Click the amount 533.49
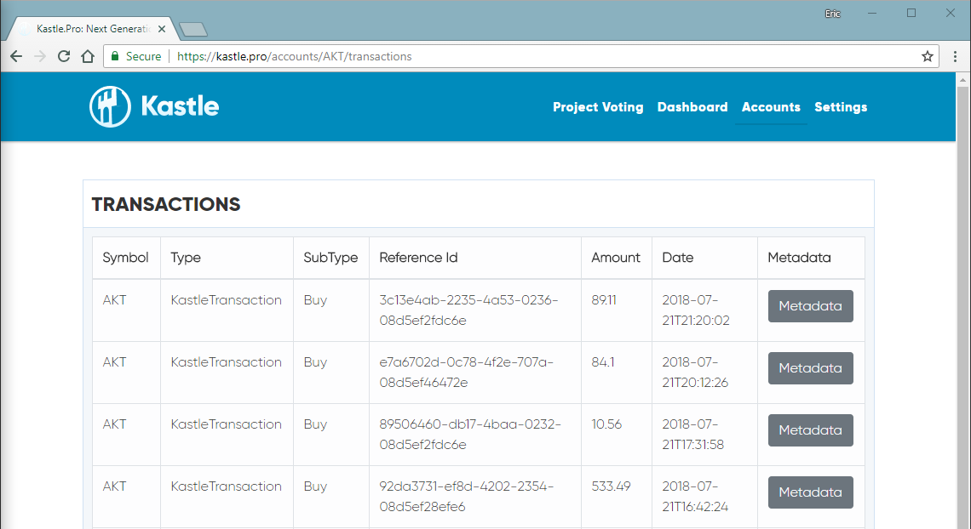The height and width of the screenshot is (529, 971). (x=611, y=486)
